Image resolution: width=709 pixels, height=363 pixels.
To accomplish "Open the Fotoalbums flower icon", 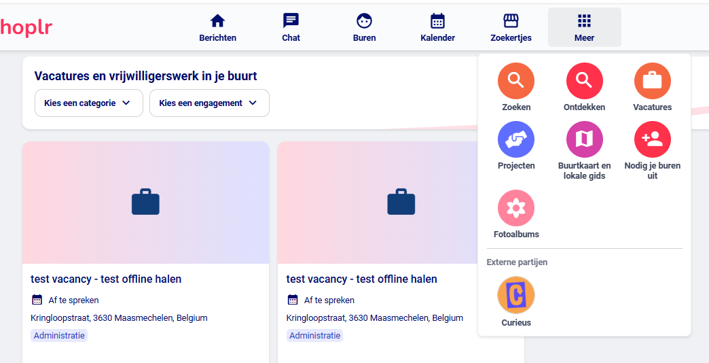I will 516,208.
